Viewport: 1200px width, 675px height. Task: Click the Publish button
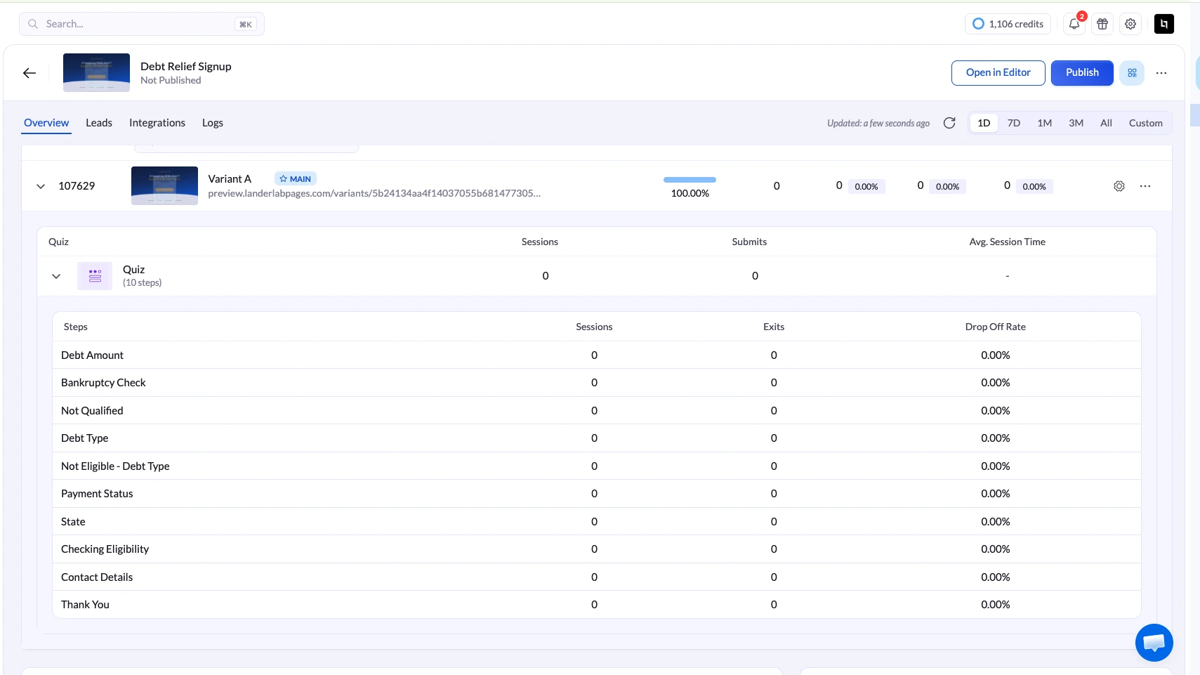(x=1082, y=73)
